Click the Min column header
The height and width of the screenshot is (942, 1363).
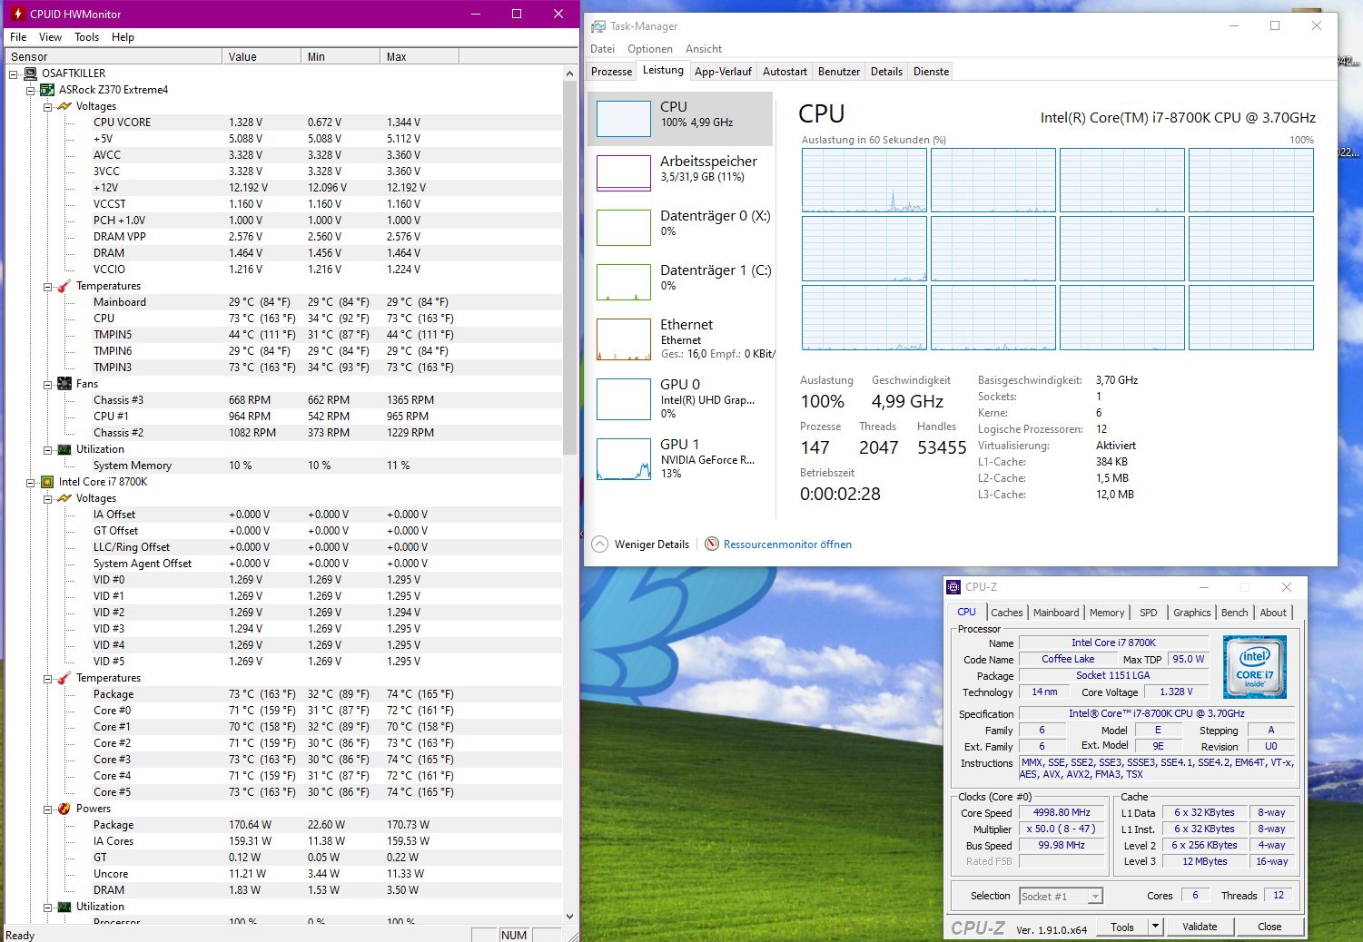(x=341, y=56)
